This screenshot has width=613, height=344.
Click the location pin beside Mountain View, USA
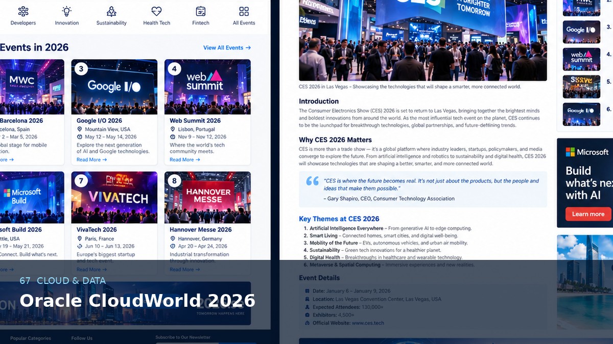[x=79, y=129]
